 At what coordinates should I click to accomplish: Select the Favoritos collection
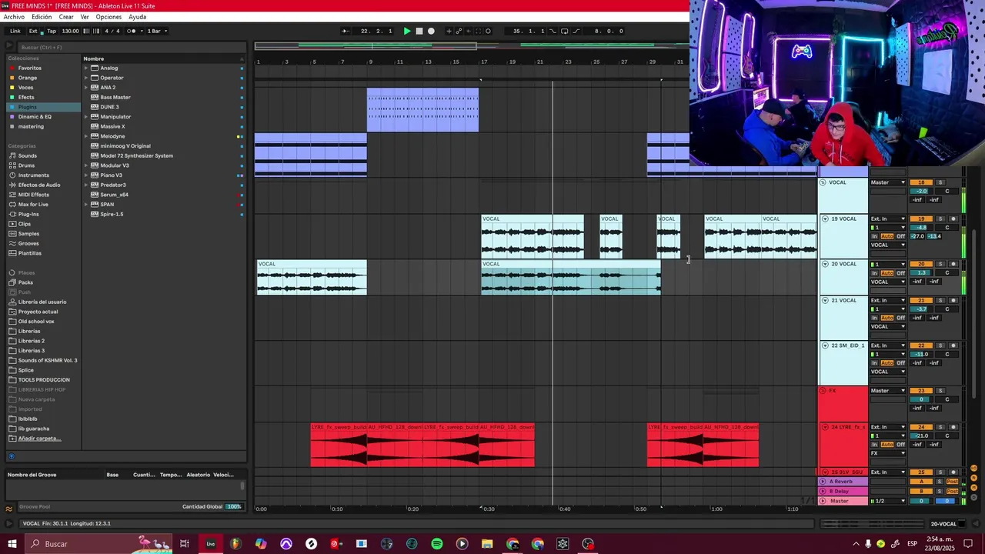pos(30,68)
